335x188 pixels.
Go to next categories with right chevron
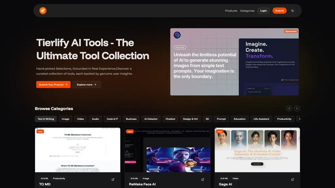coord(297,108)
